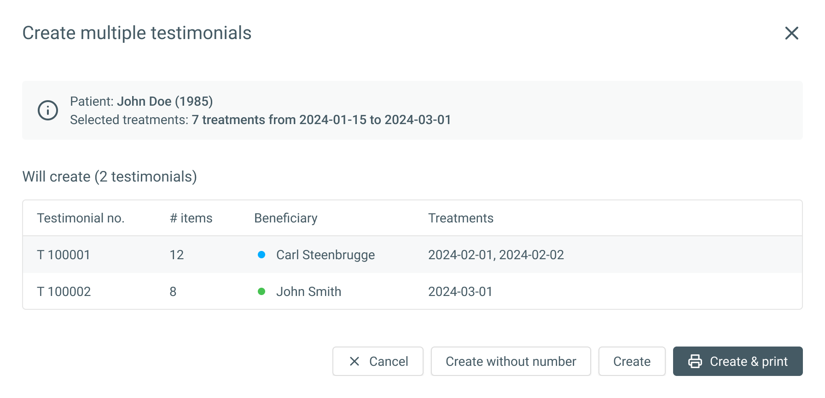
Task: Click the printer icon in Create & print
Action: tap(695, 361)
